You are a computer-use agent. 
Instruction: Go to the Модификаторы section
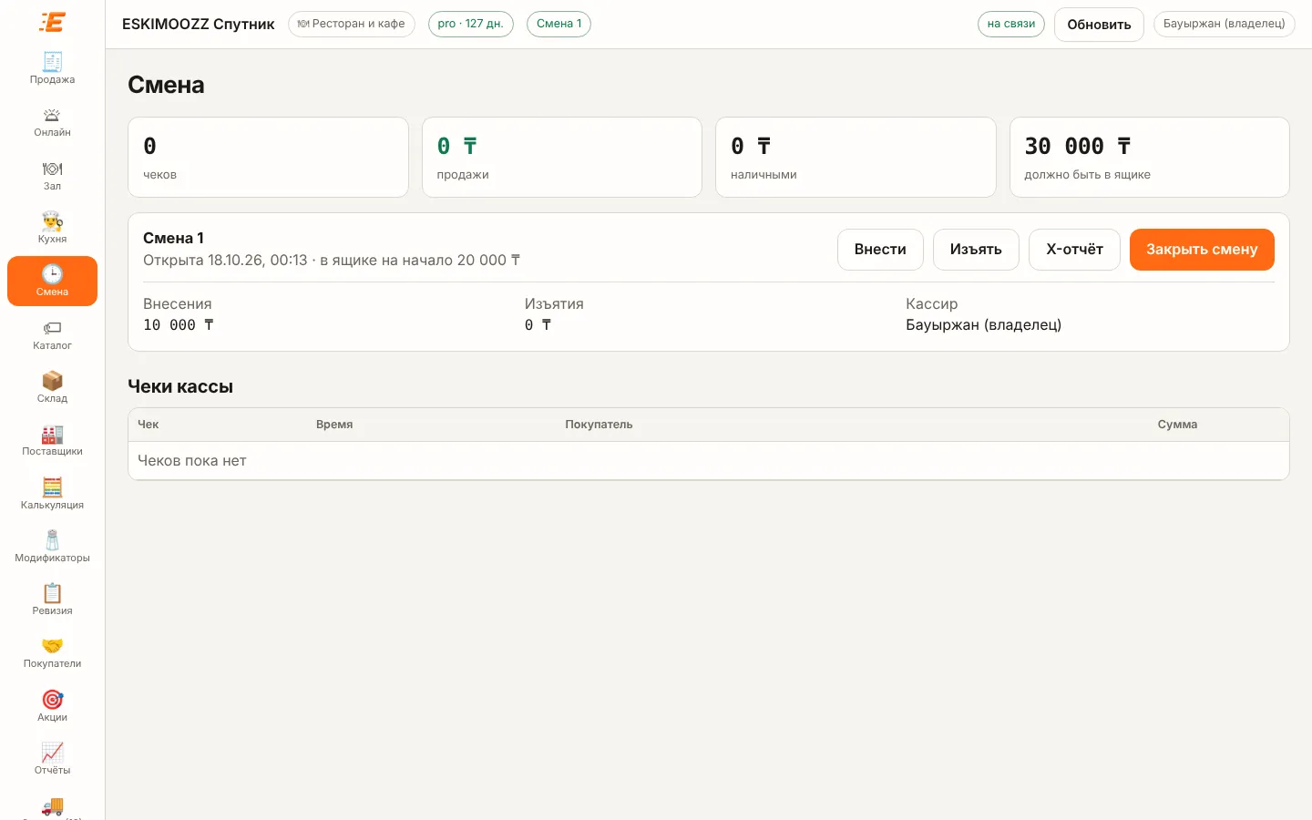point(52,547)
